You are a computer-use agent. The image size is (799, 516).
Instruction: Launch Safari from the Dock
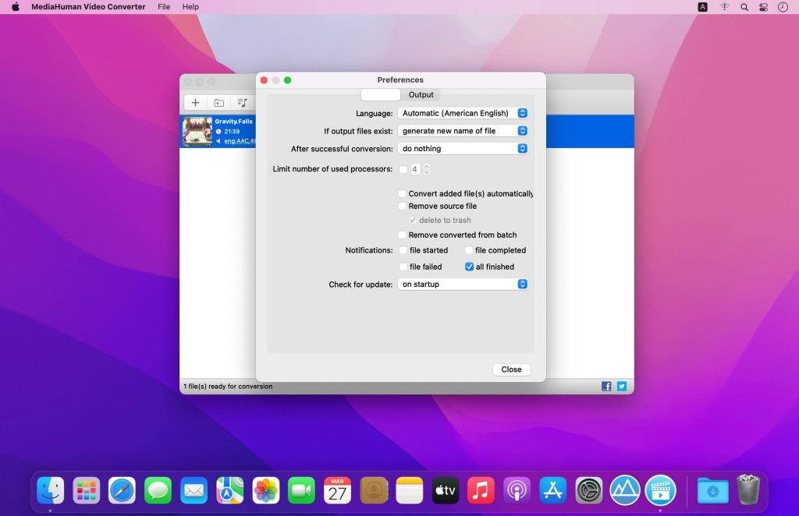point(122,491)
